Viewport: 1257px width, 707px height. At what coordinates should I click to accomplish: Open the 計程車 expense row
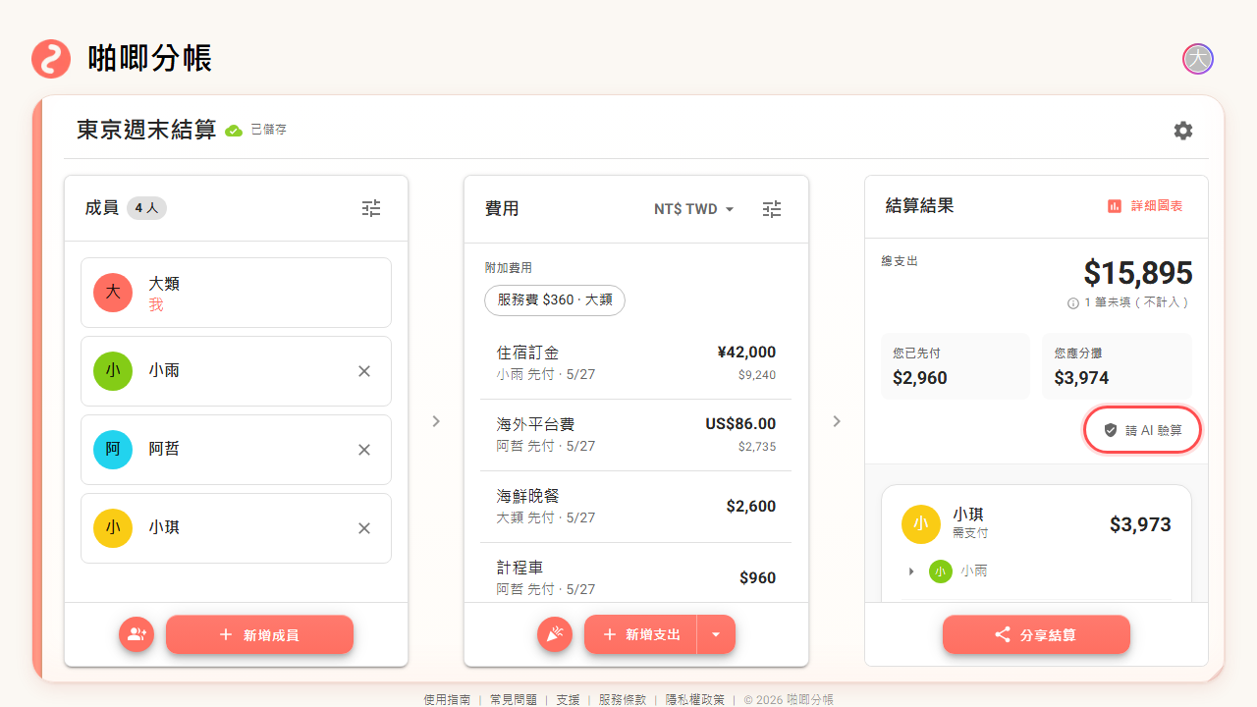tap(635, 571)
